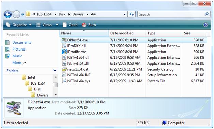Click the folder icon in address bar
This screenshot has width=214, height=129.
click(28, 14)
